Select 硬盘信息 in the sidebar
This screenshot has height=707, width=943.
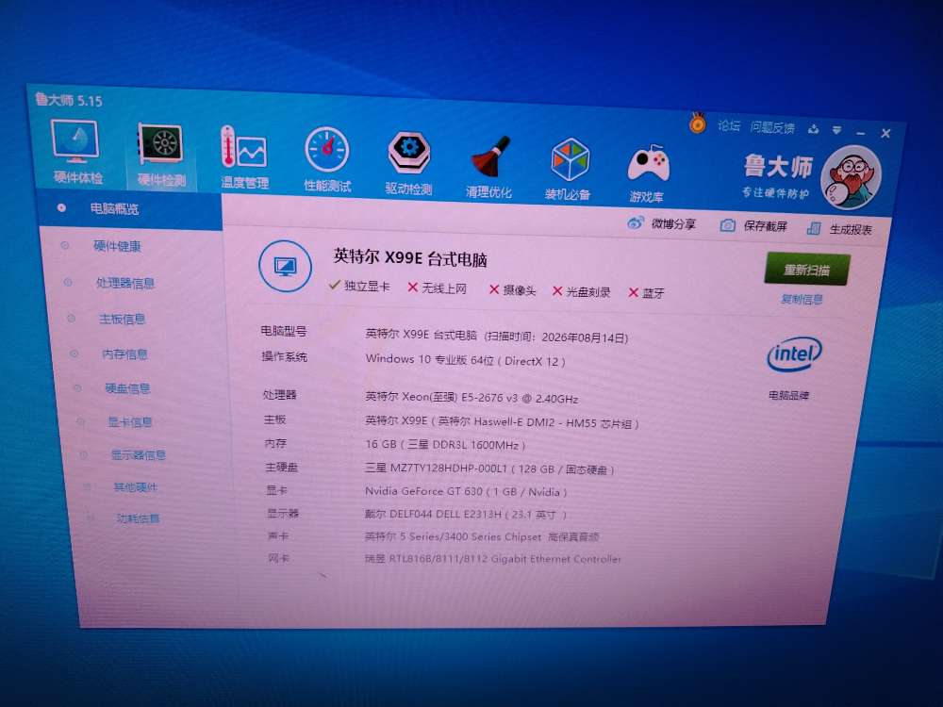pyautogui.click(x=127, y=388)
